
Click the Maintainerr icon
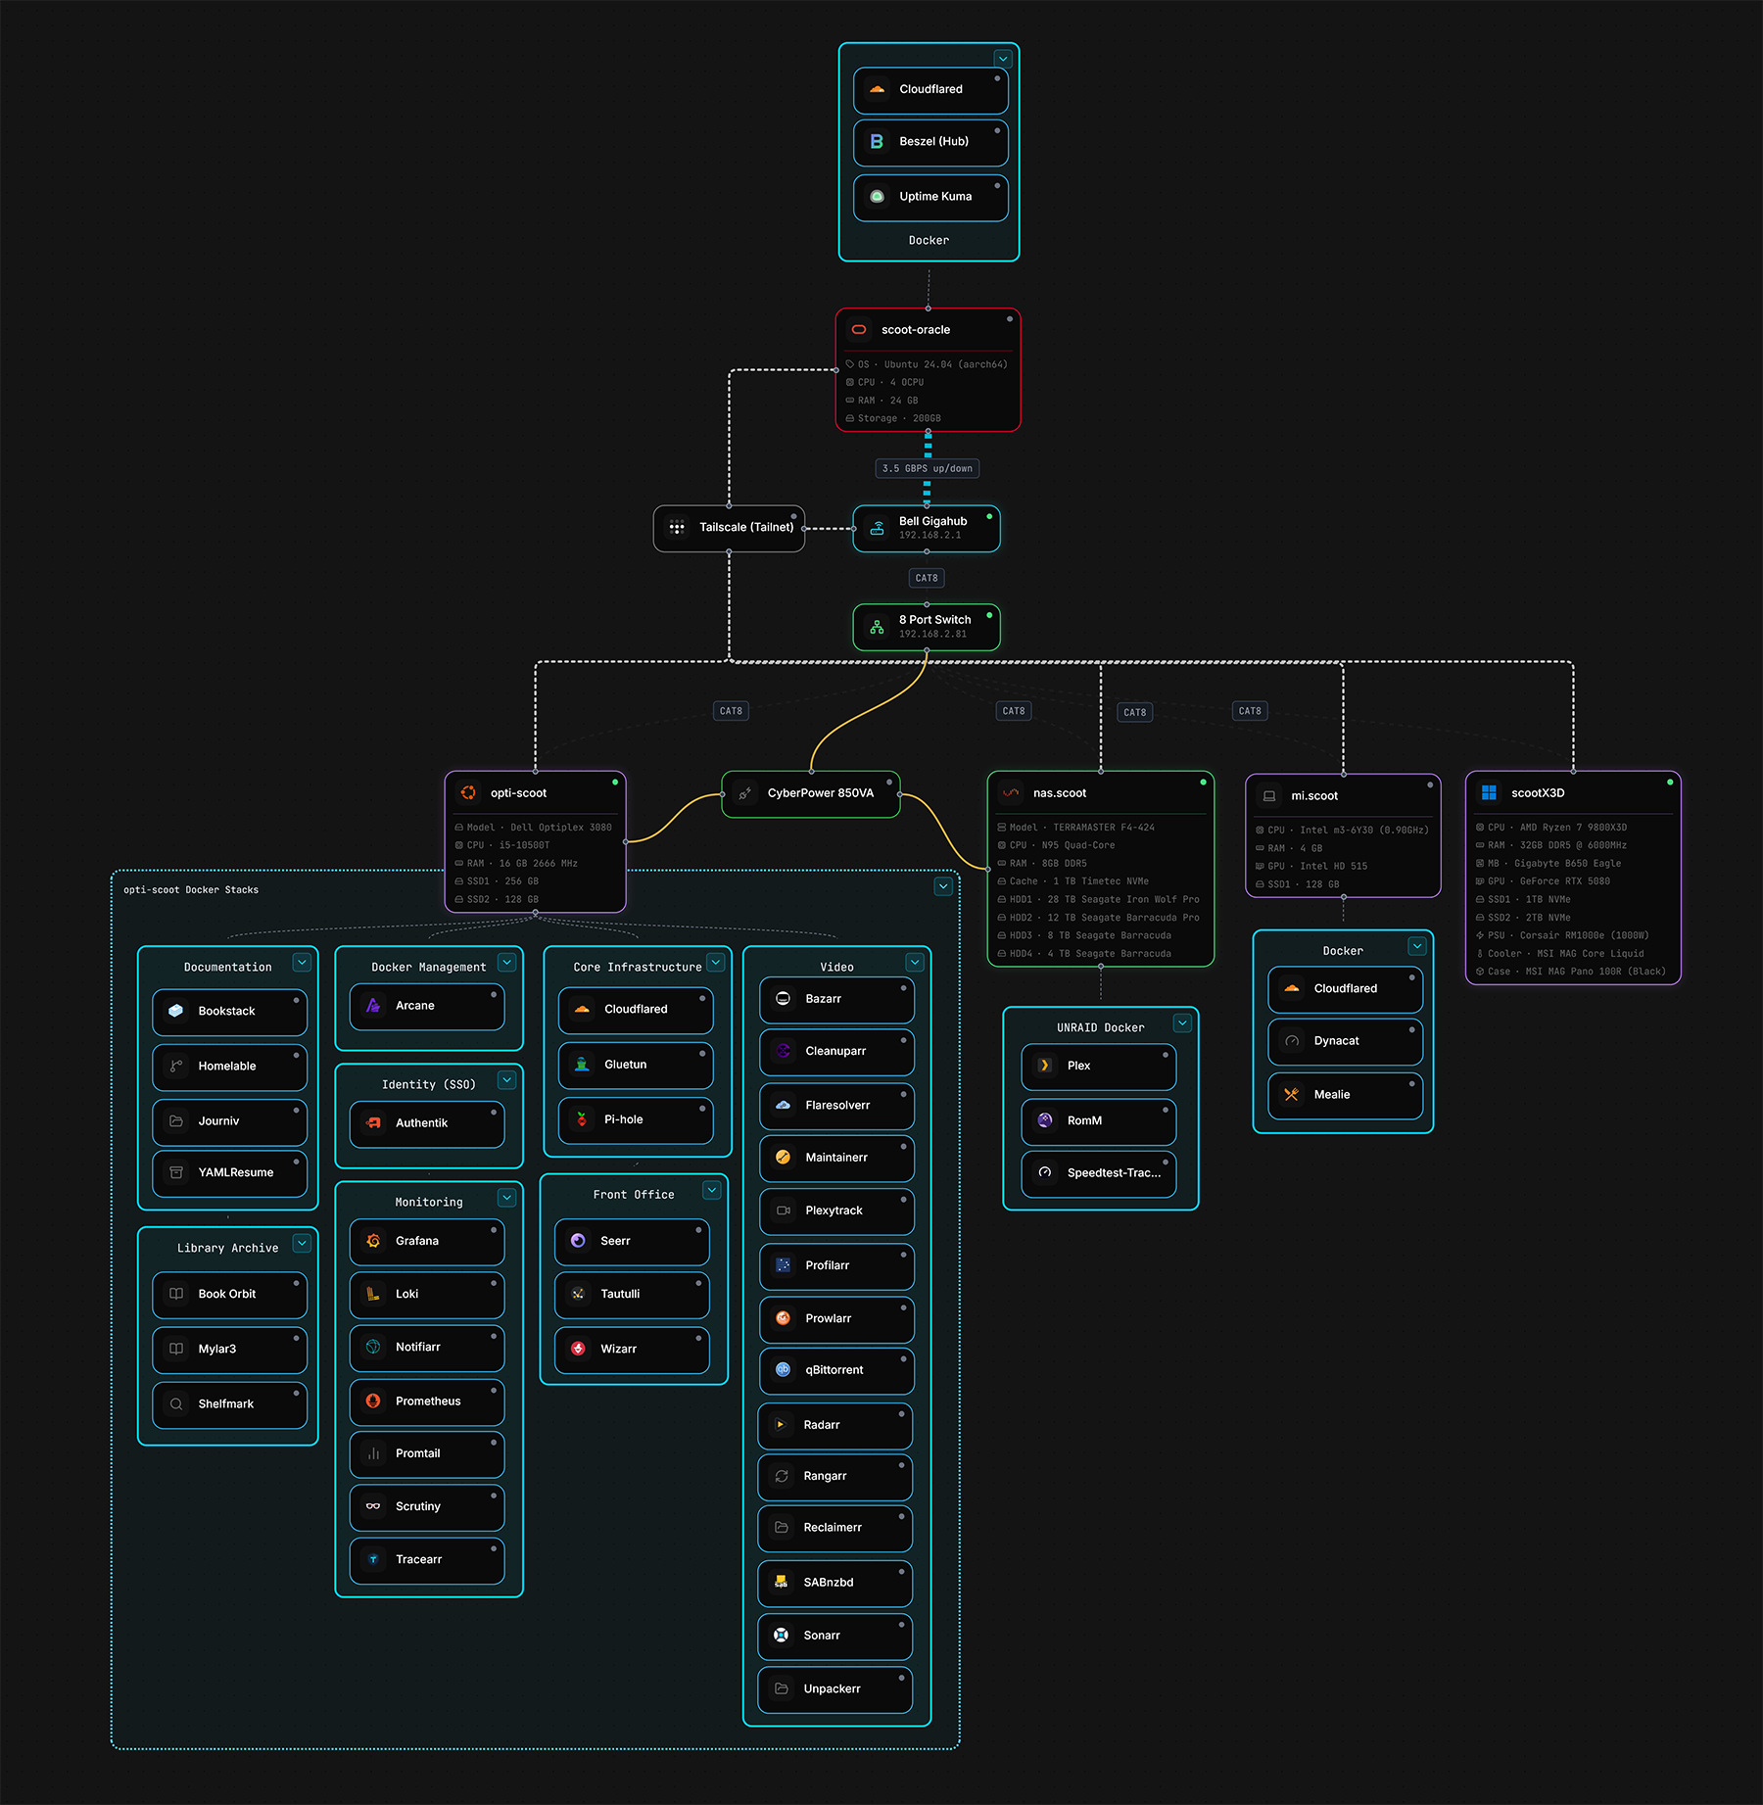784,1158
